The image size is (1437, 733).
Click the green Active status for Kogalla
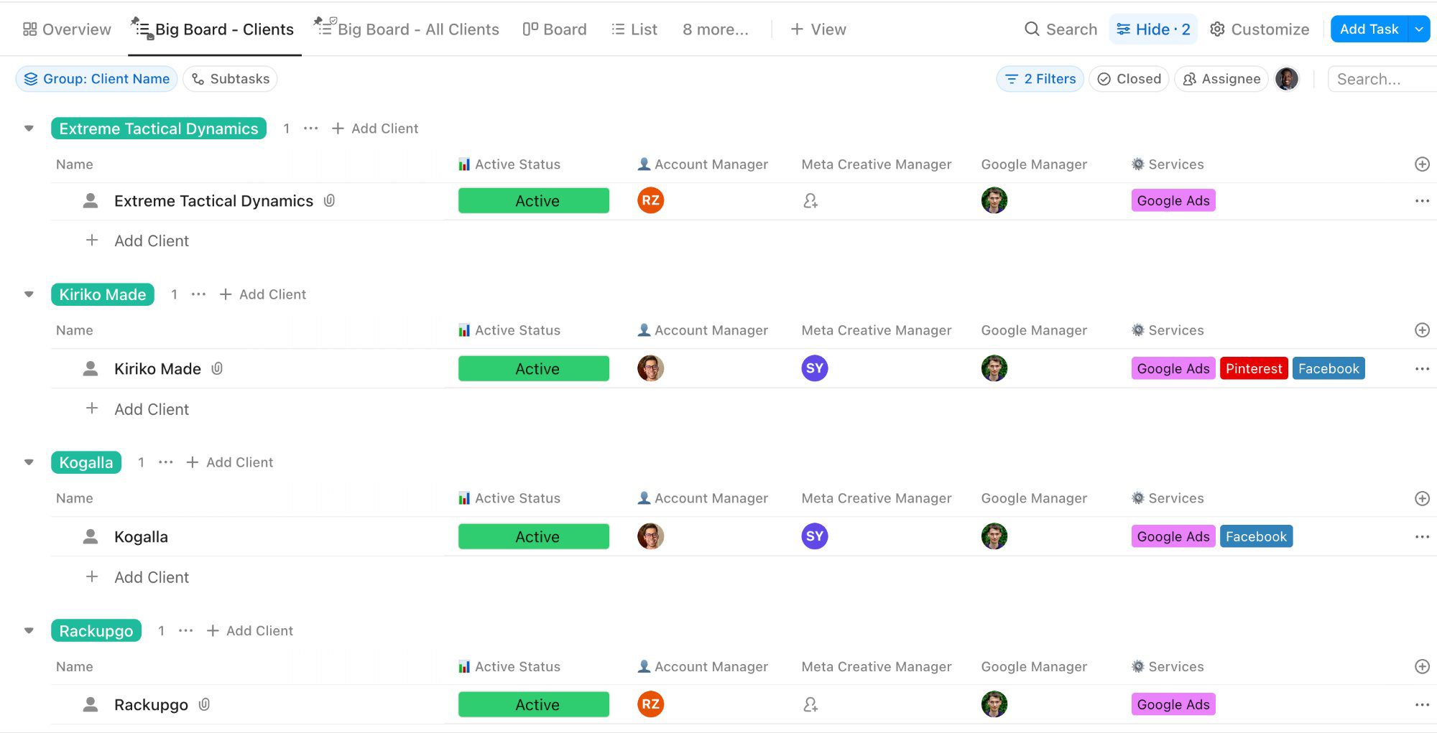tap(533, 536)
